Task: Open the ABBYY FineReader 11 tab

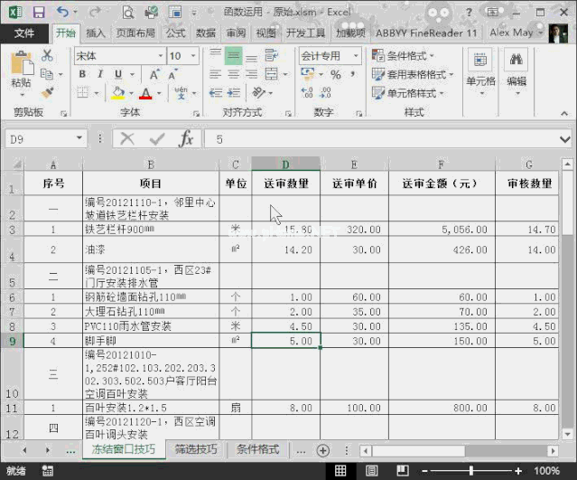Action: pyautogui.click(x=426, y=33)
